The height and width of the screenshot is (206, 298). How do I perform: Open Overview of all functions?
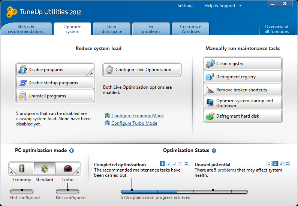277,29
